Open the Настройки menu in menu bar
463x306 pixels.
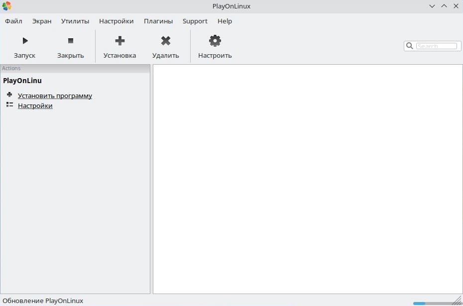[116, 21]
